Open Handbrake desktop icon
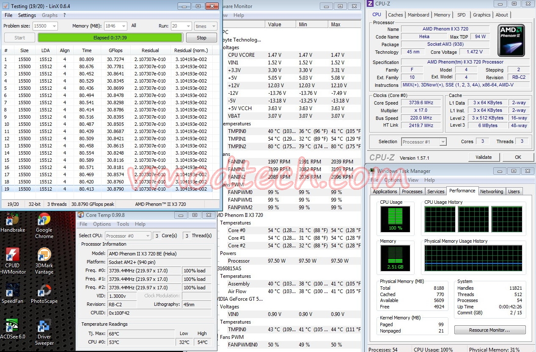The width and height of the screenshot is (536, 352). [13, 223]
